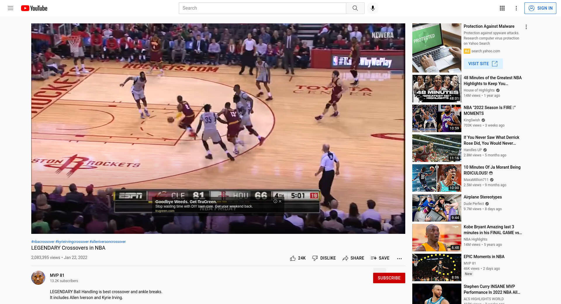Image resolution: width=561 pixels, height=304 pixels.
Task: Open search.yahoo.com ad link
Action: pos(486,51)
